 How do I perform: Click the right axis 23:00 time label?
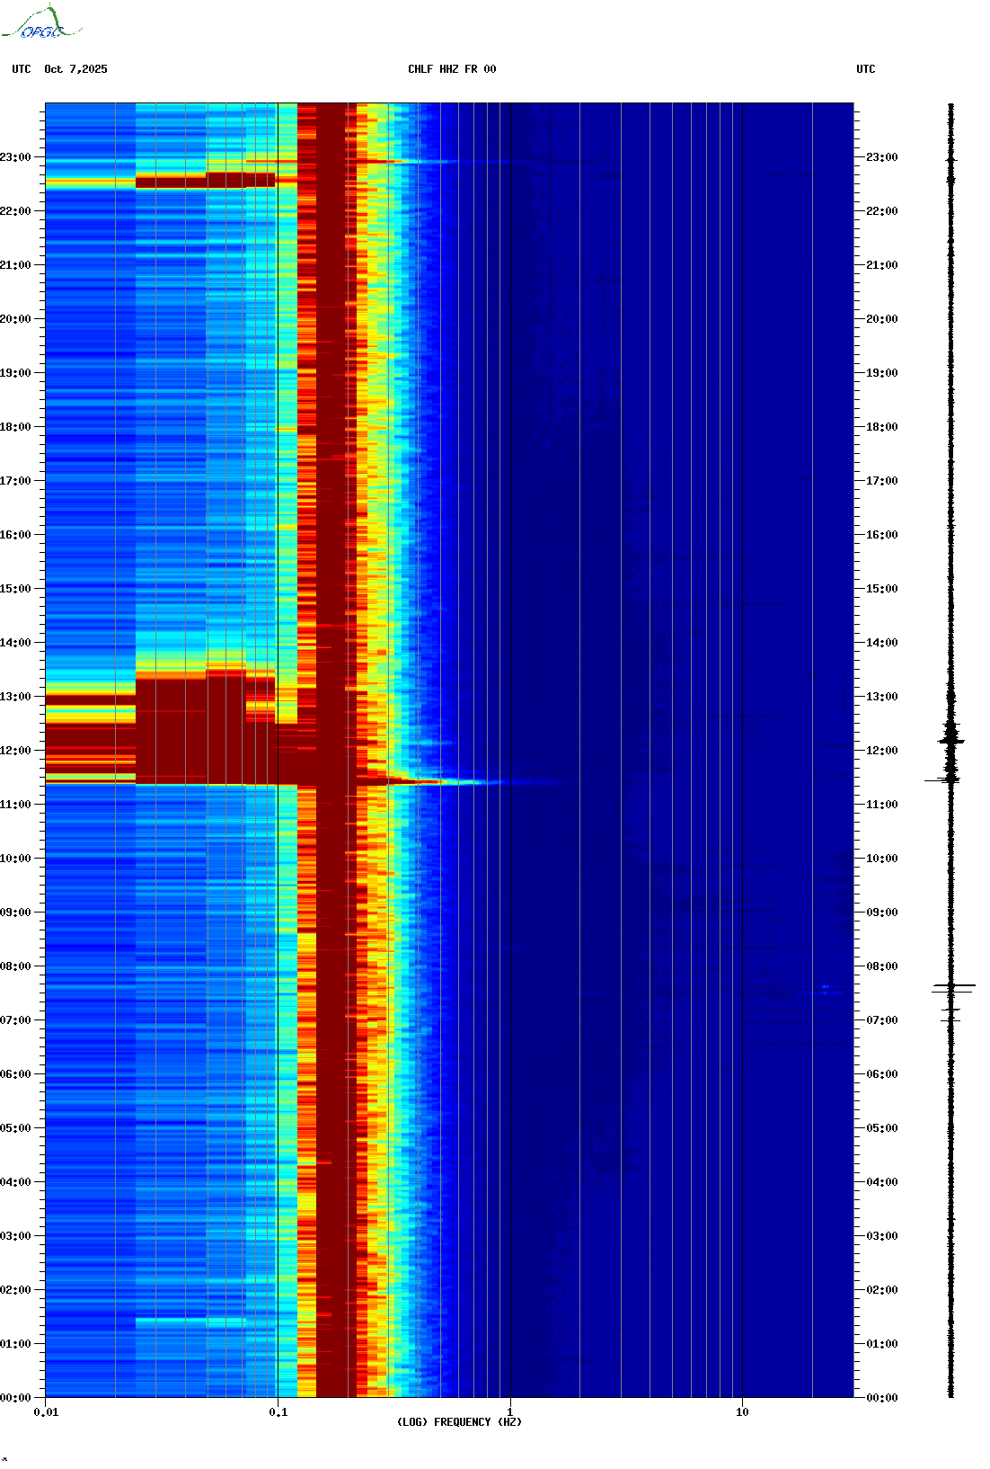click(882, 157)
